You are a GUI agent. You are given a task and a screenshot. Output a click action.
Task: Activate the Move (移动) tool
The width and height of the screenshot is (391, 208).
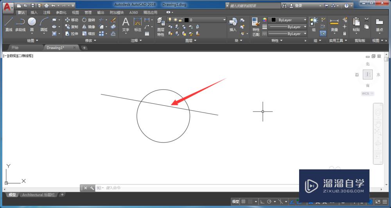[x=71, y=20]
